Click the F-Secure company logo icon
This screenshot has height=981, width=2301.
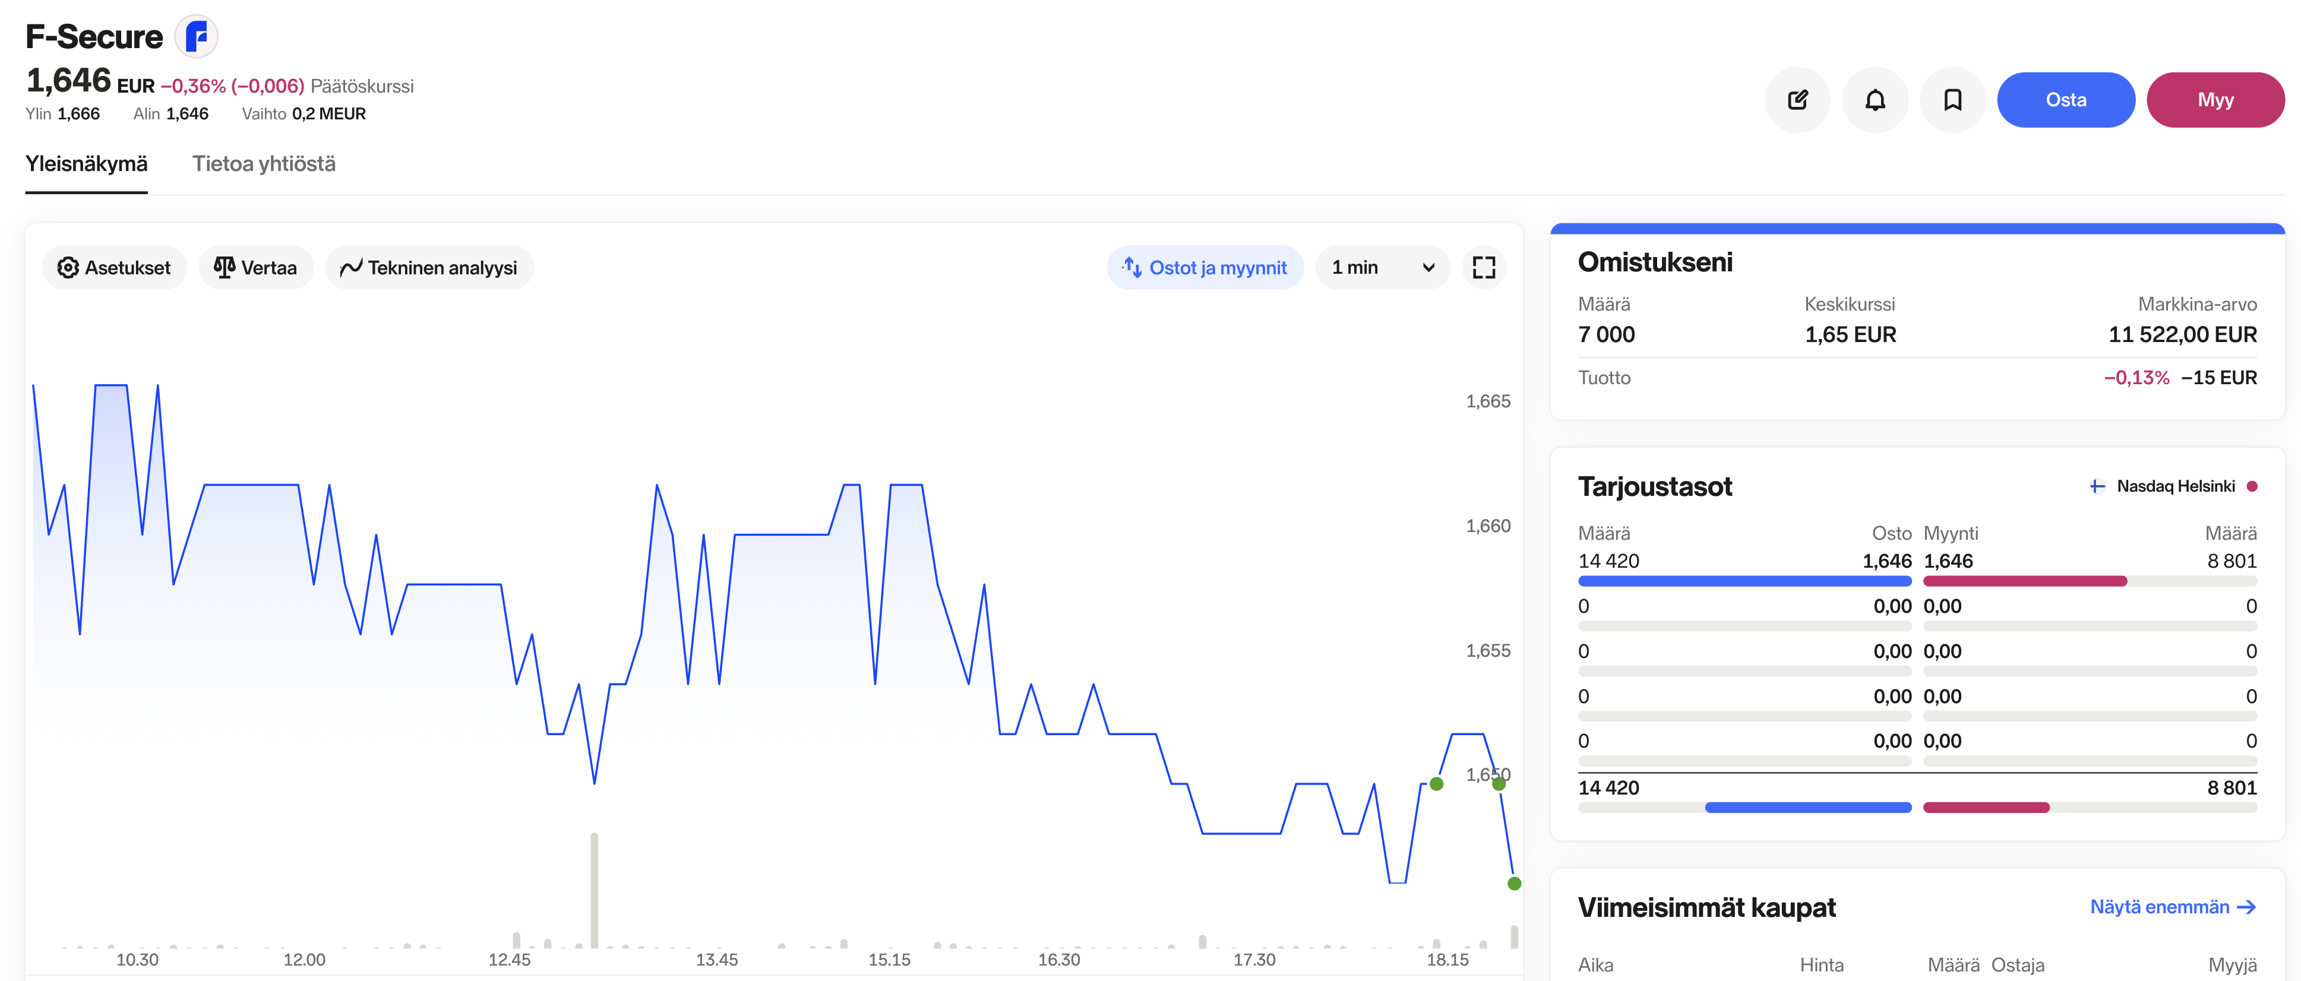pos(195,37)
